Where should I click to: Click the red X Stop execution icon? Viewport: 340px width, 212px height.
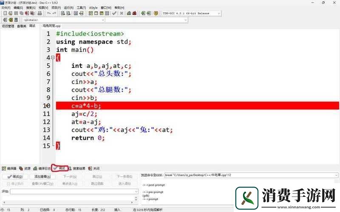coord(122,13)
